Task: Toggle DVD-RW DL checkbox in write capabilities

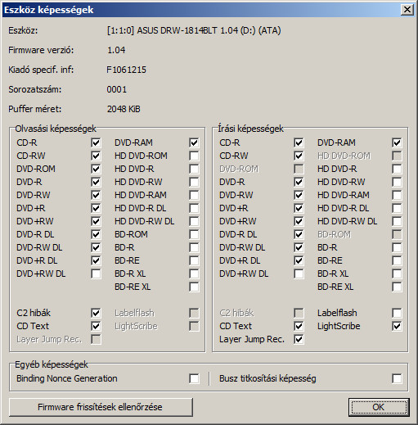Action: [299, 247]
